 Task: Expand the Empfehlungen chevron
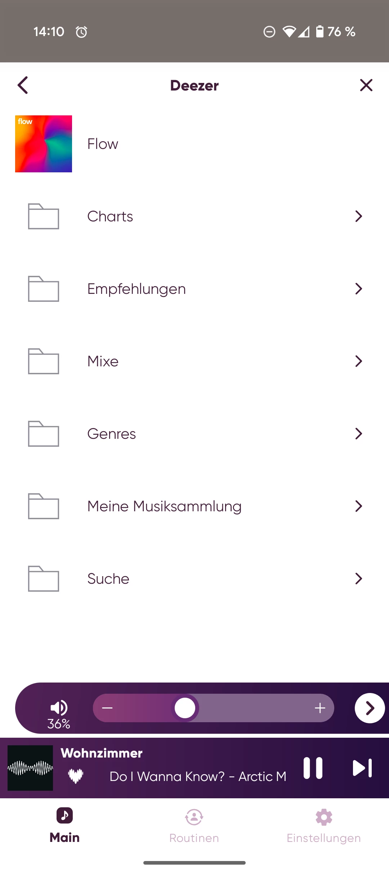(358, 289)
